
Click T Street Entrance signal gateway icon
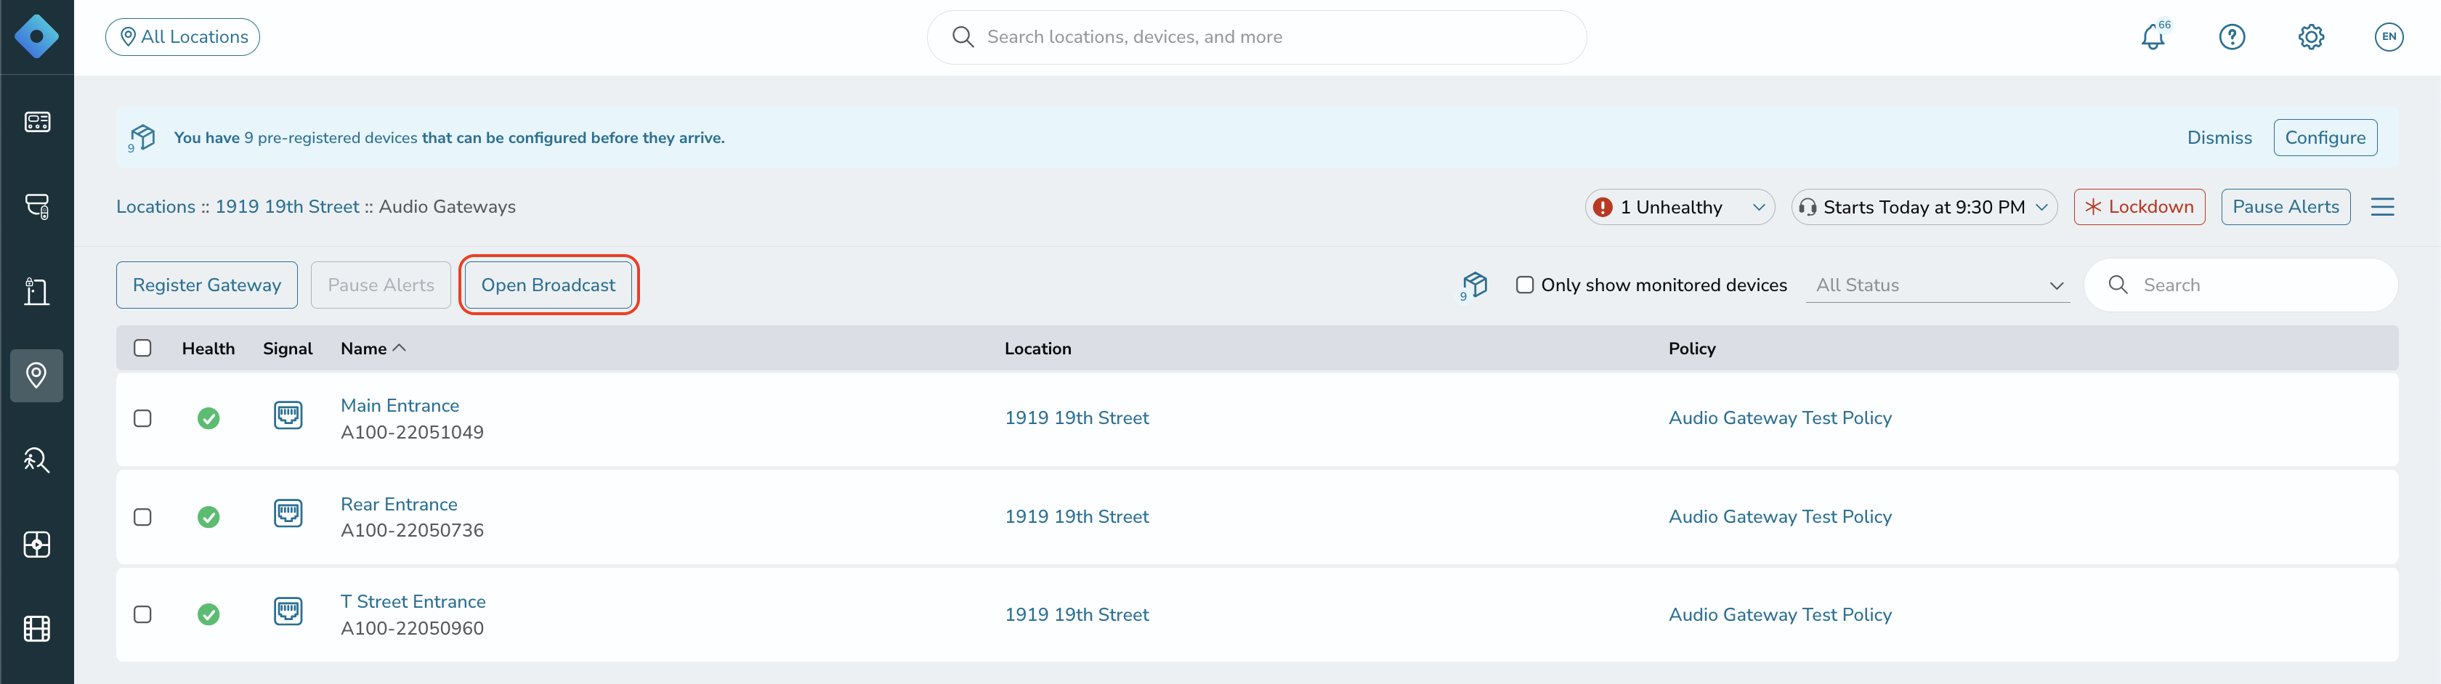[x=288, y=612]
